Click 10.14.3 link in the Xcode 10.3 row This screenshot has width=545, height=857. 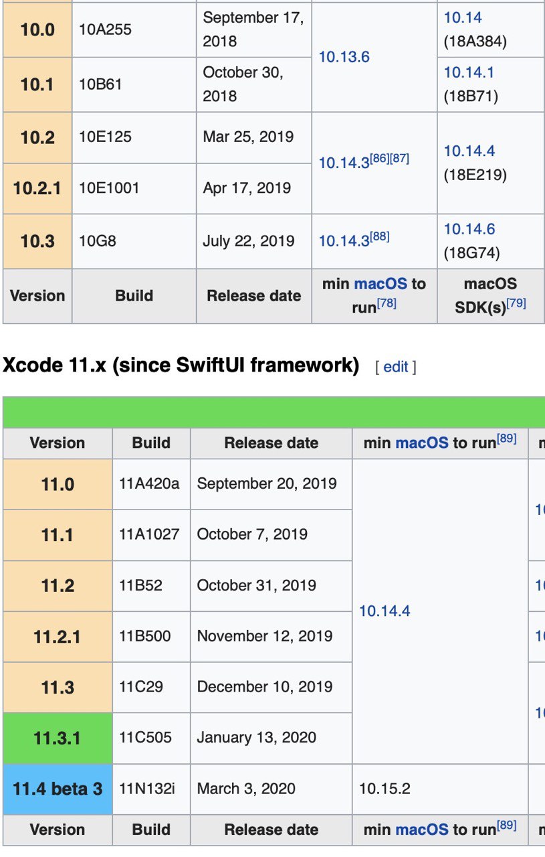click(x=344, y=241)
